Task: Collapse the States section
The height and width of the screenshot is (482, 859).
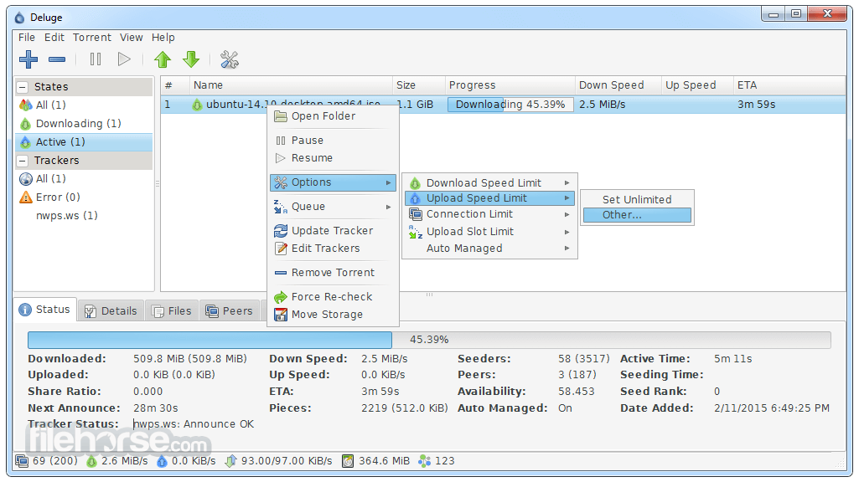Action: click(x=23, y=87)
